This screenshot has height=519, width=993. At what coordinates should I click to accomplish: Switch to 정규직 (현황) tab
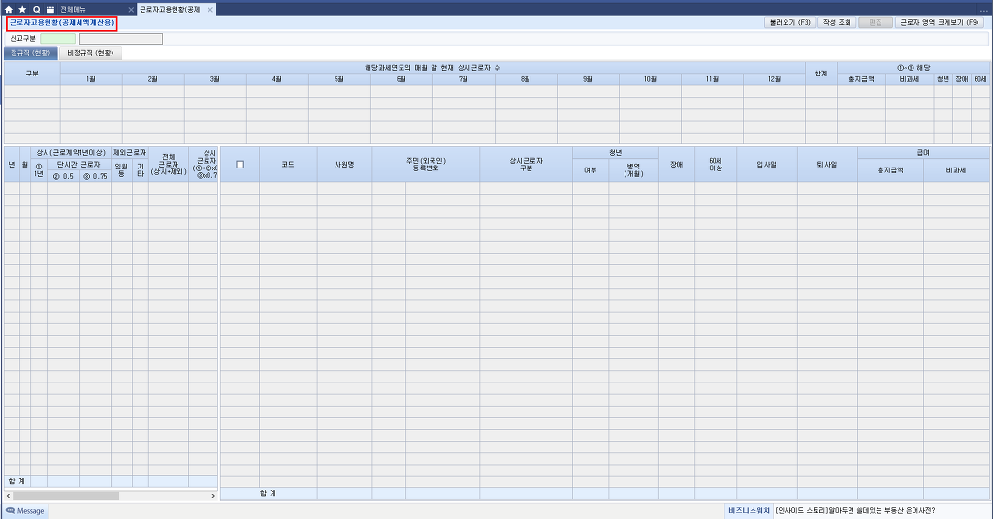pyautogui.click(x=30, y=53)
